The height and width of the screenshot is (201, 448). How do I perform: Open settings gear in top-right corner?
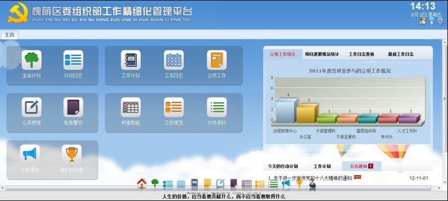[440, 20]
